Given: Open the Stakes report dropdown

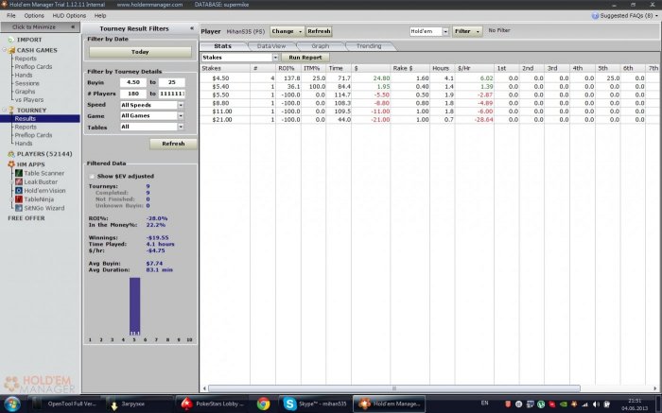Looking at the screenshot, I should 275,58.
